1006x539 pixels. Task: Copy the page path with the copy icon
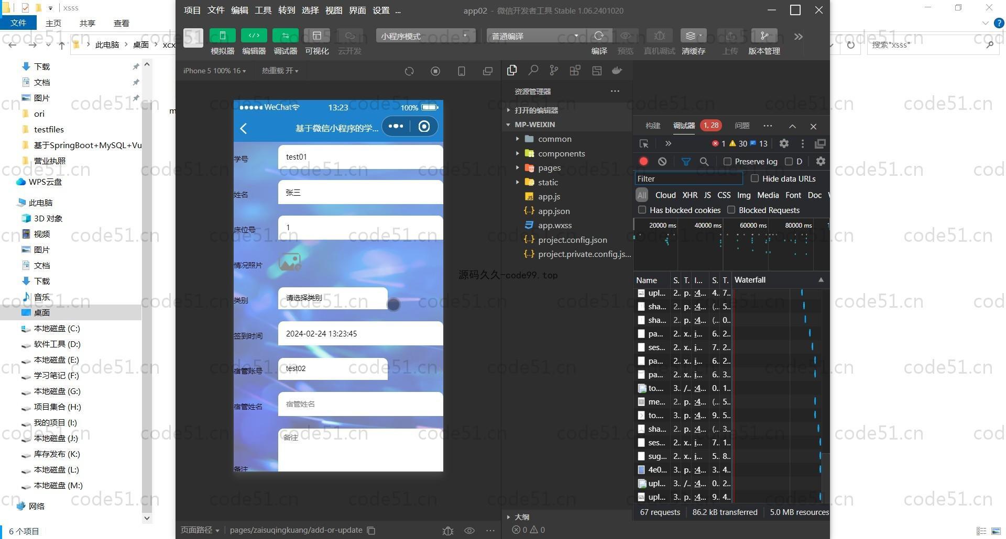click(371, 530)
